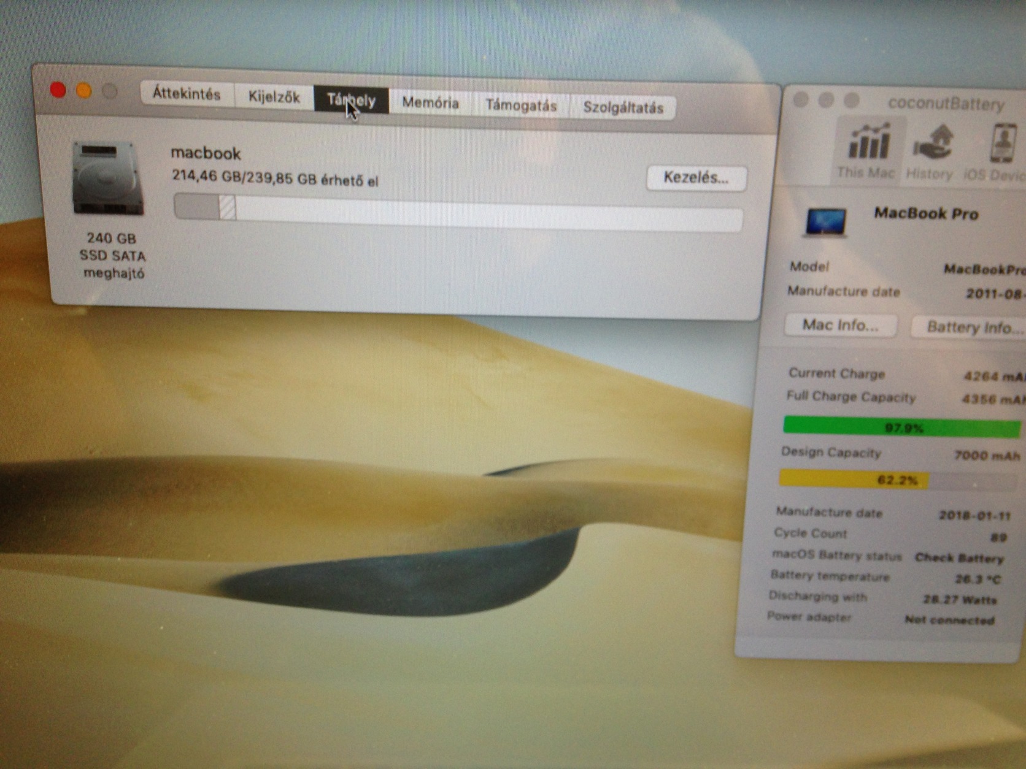Image resolution: width=1026 pixels, height=769 pixels.
Task: Click the 'Check Battery' status text
Action: tap(959, 558)
